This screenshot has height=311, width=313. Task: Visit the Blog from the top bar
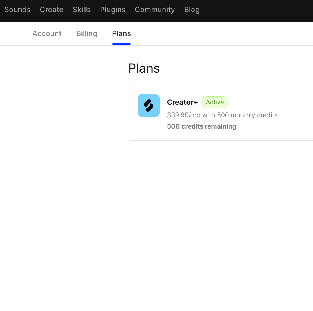192,10
